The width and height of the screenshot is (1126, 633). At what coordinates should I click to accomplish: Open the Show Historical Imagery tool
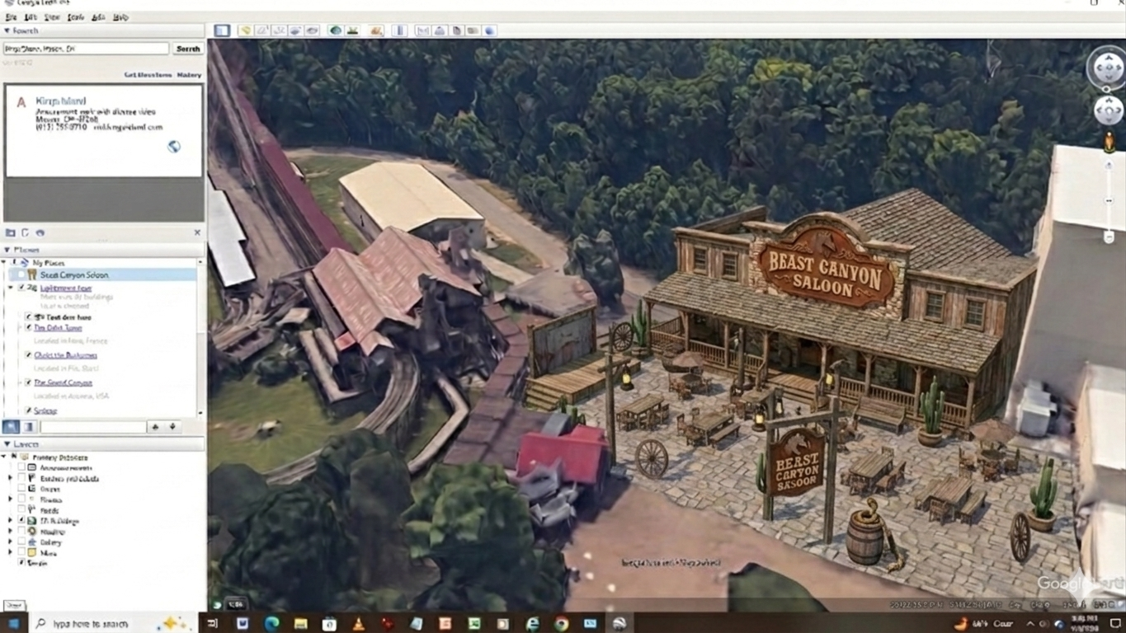click(336, 30)
